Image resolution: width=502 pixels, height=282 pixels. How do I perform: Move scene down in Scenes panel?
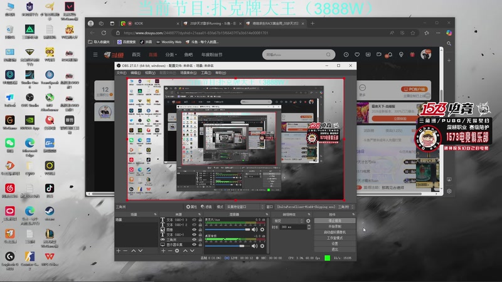click(140, 251)
